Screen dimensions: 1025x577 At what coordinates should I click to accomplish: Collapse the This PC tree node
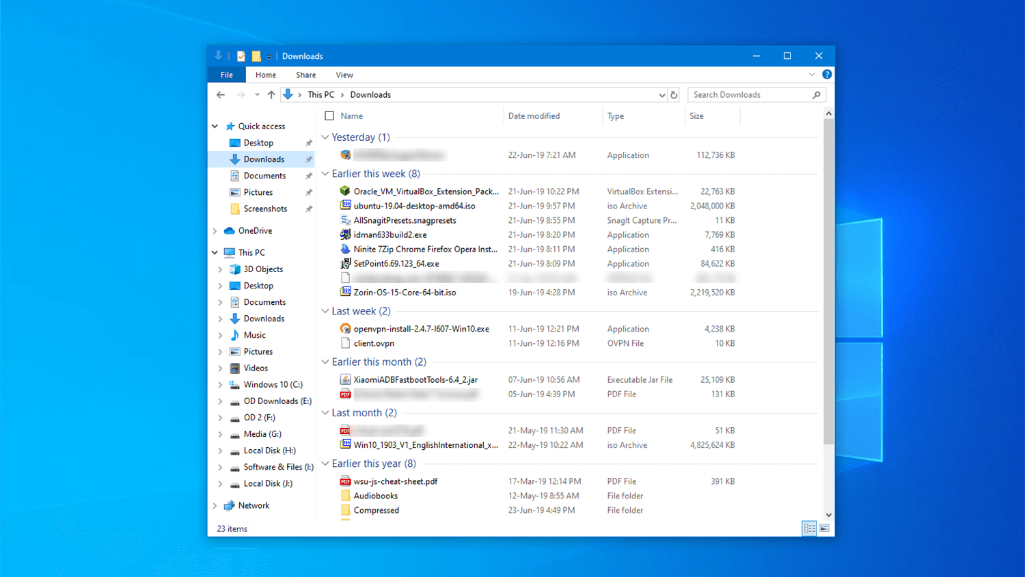(215, 252)
